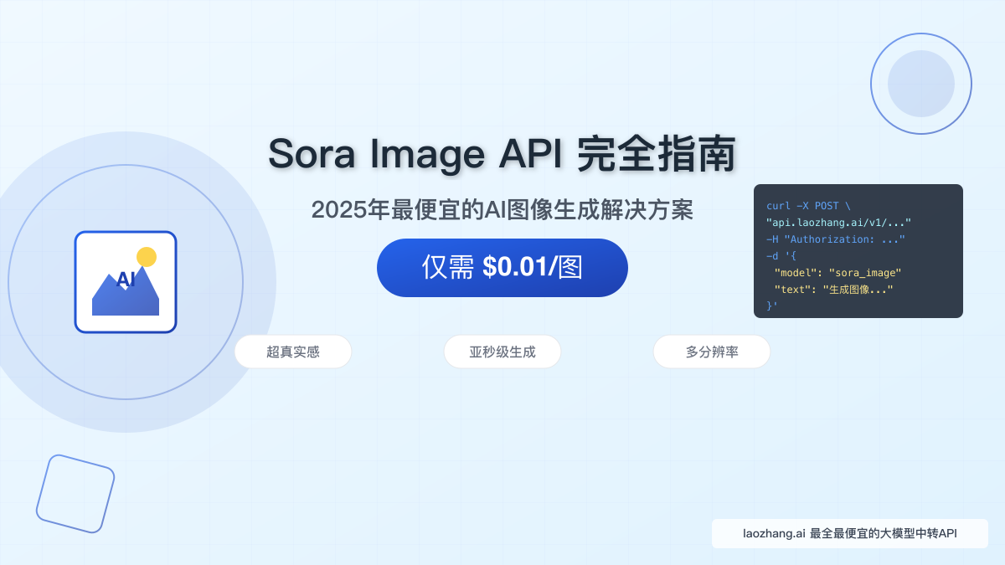Click the api.laozhang.ai/v1 URL line
The width and height of the screenshot is (1005, 565).
click(x=838, y=223)
